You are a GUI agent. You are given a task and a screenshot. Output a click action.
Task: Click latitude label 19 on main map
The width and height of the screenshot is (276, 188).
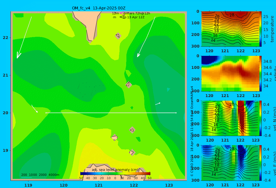tap(6, 150)
